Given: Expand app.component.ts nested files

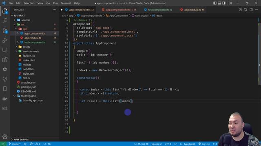Looking at the screenshot, I should (x=18, y=33).
